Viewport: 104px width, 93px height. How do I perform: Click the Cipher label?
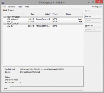tap(8, 77)
